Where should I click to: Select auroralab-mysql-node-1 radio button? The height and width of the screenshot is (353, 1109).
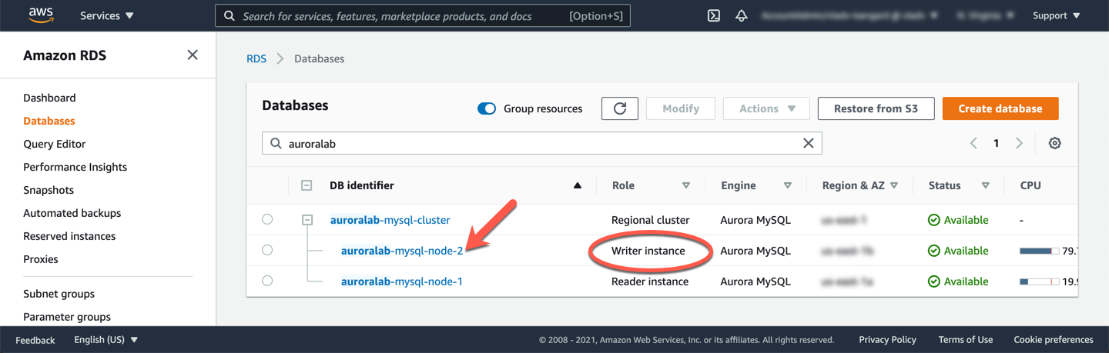[x=267, y=281]
